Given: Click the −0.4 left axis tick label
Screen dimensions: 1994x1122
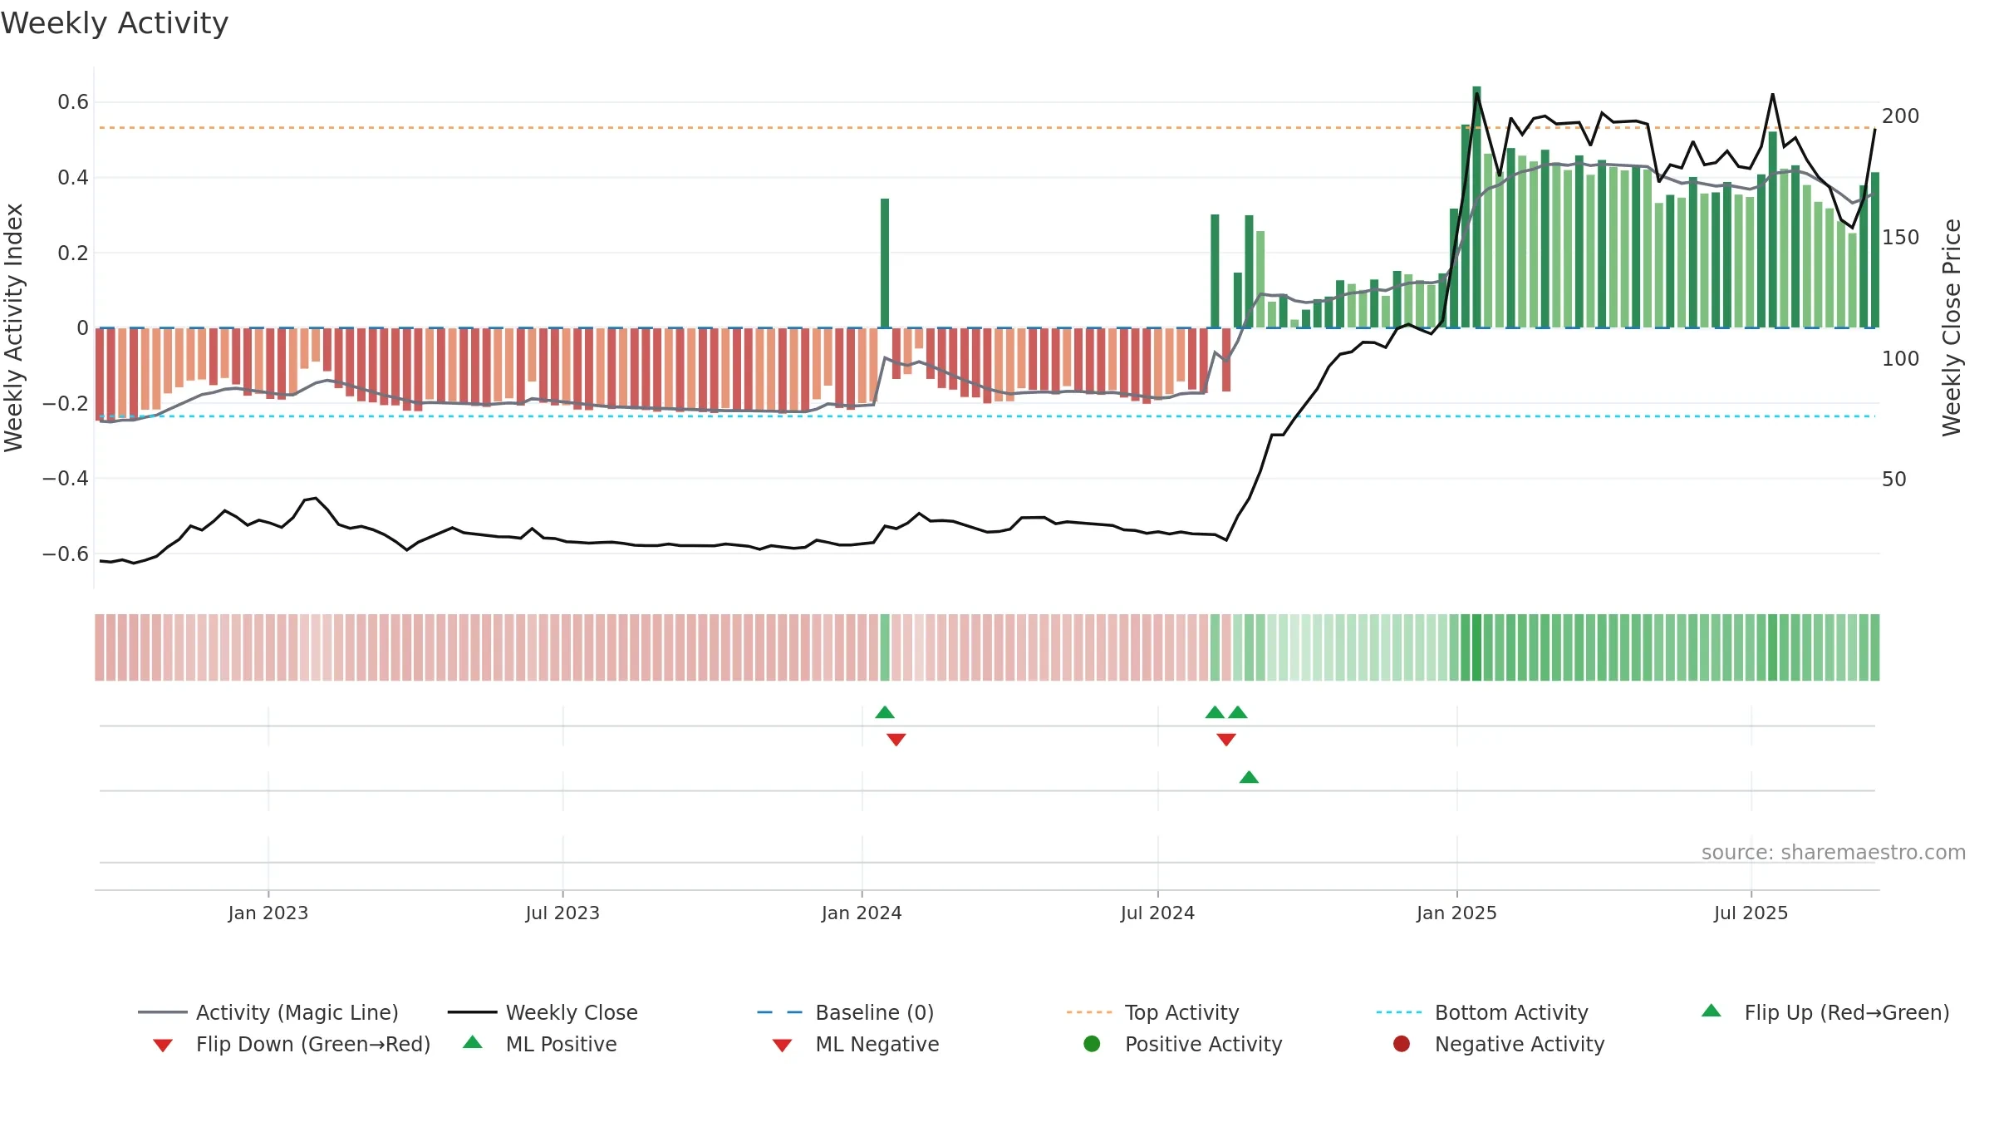Looking at the screenshot, I should point(66,478).
